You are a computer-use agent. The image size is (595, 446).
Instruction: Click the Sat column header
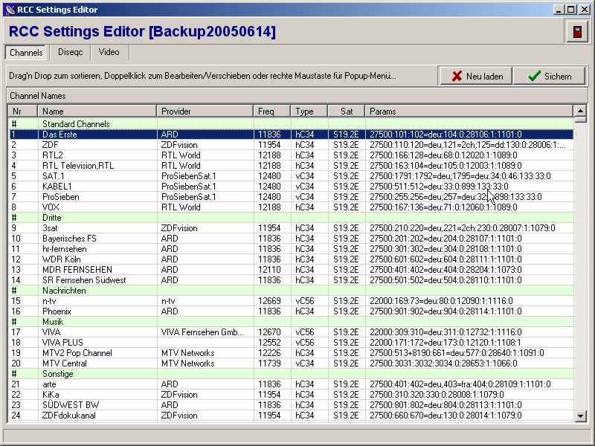(346, 111)
